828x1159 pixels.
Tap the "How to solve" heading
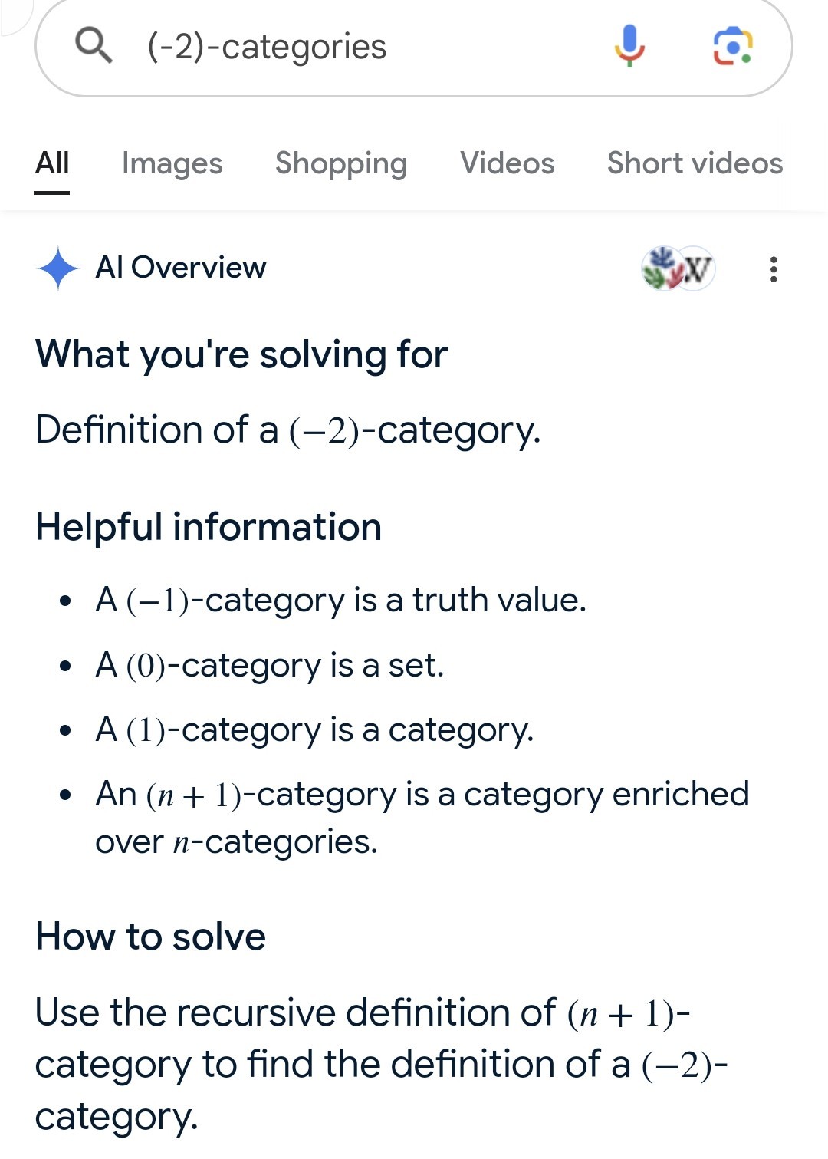tap(151, 937)
